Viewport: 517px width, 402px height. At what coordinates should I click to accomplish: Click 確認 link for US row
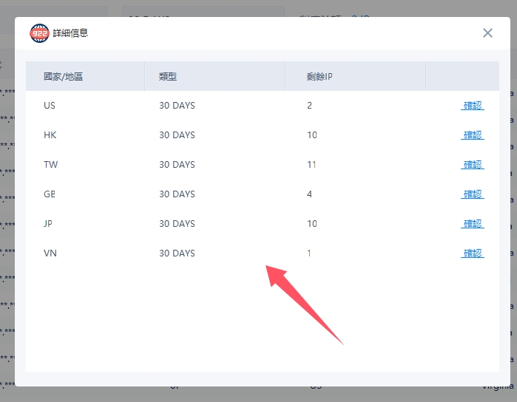coord(473,106)
